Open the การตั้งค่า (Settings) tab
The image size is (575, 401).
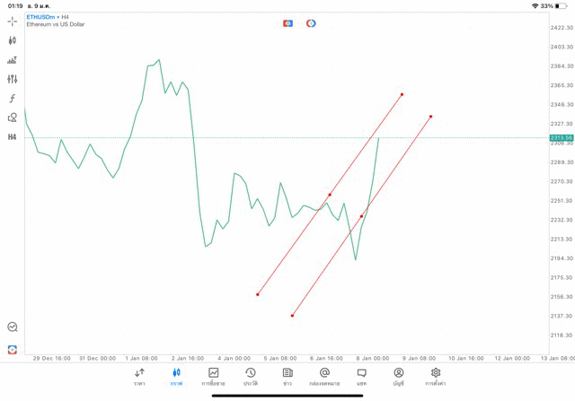(x=436, y=377)
